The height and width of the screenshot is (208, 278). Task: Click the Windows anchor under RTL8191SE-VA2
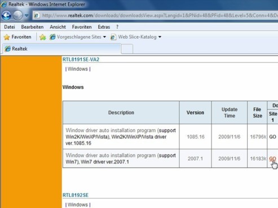(78, 69)
